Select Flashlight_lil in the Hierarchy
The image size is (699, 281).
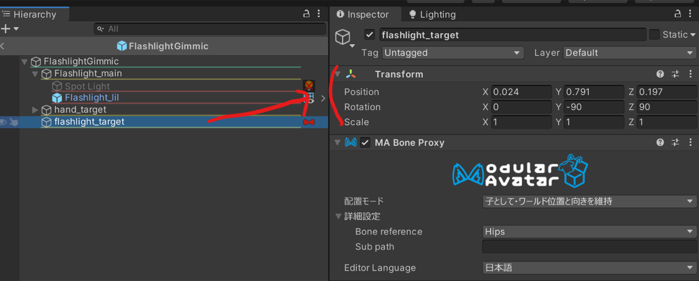[x=92, y=98]
